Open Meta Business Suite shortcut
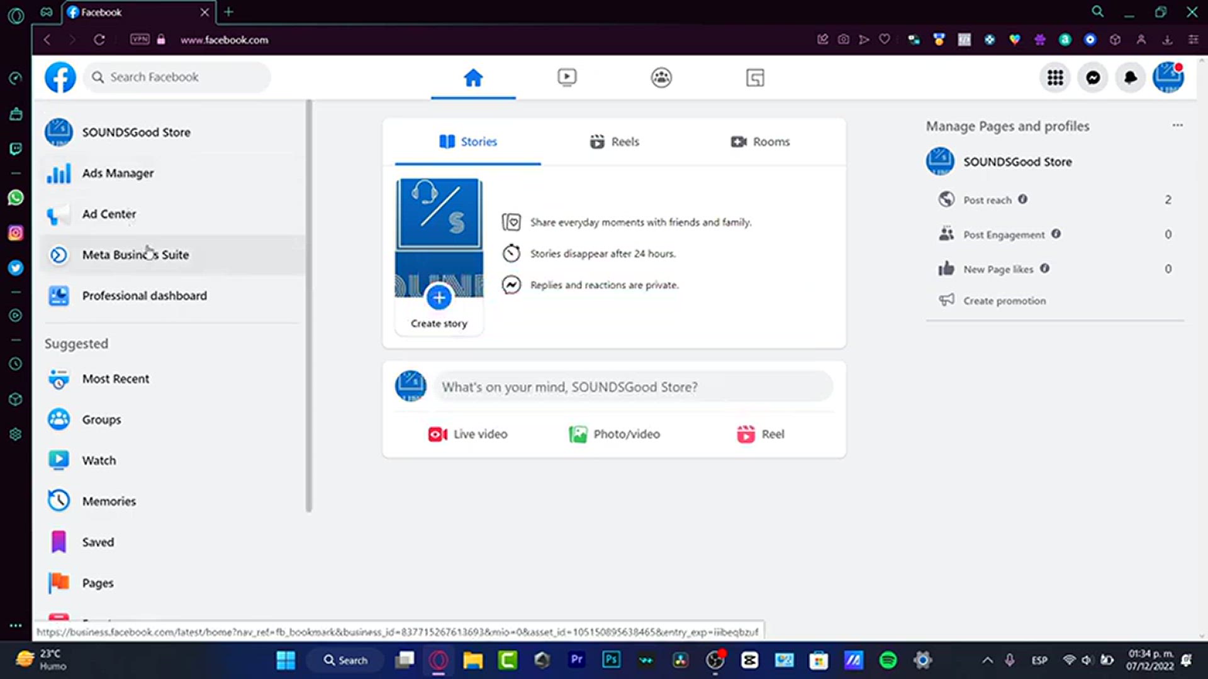This screenshot has width=1208, height=679. [173, 255]
